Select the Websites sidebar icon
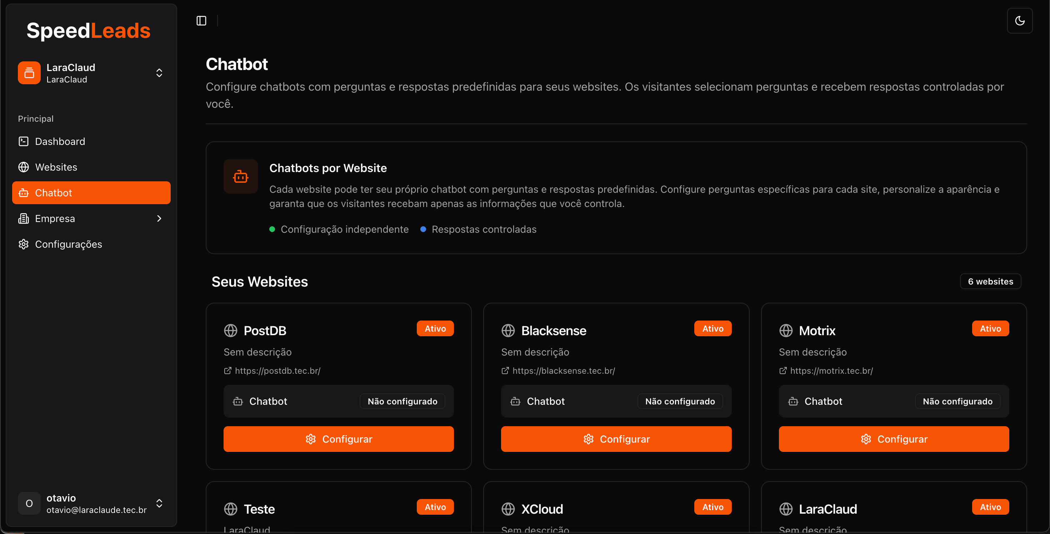 (x=24, y=167)
